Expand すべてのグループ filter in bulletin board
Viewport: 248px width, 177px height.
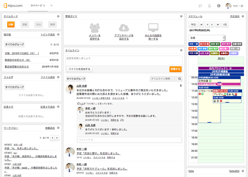(x=14, y=45)
